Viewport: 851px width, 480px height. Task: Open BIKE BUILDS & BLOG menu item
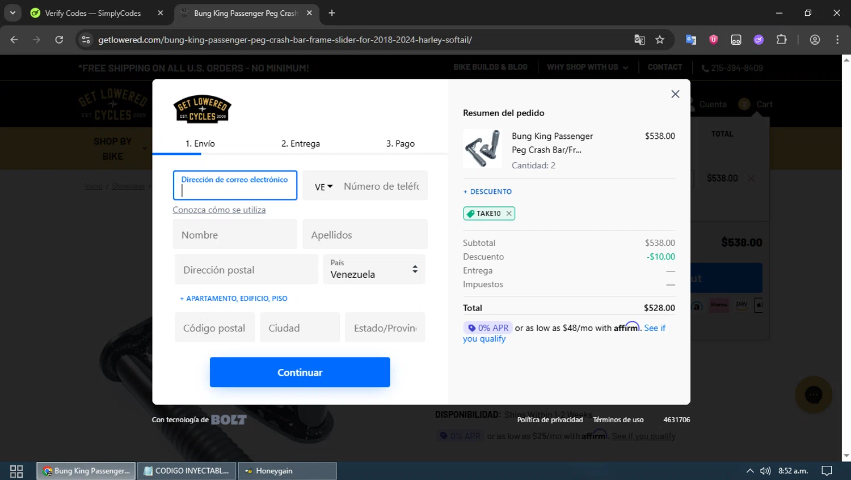pyautogui.click(x=490, y=67)
